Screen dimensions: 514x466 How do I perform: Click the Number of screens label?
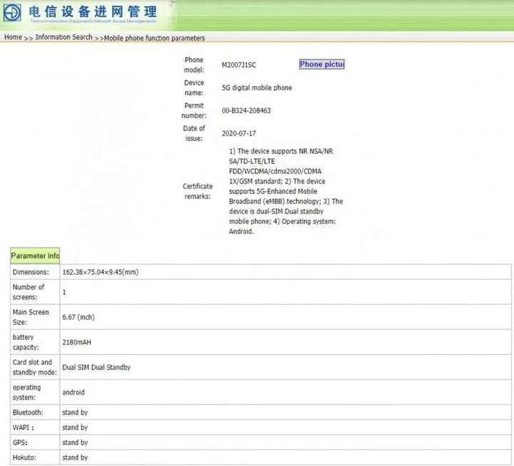[x=29, y=292]
